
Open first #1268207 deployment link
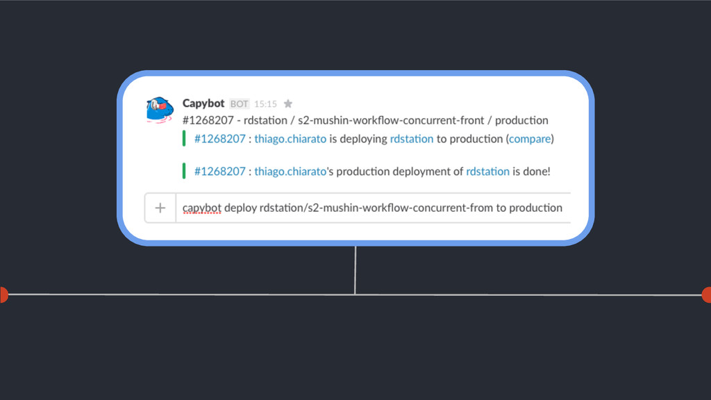point(220,139)
